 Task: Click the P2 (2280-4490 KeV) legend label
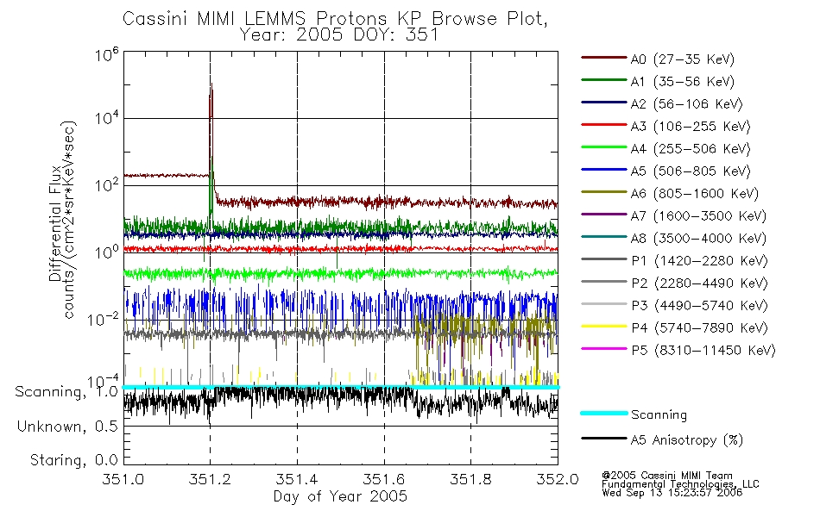(699, 283)
